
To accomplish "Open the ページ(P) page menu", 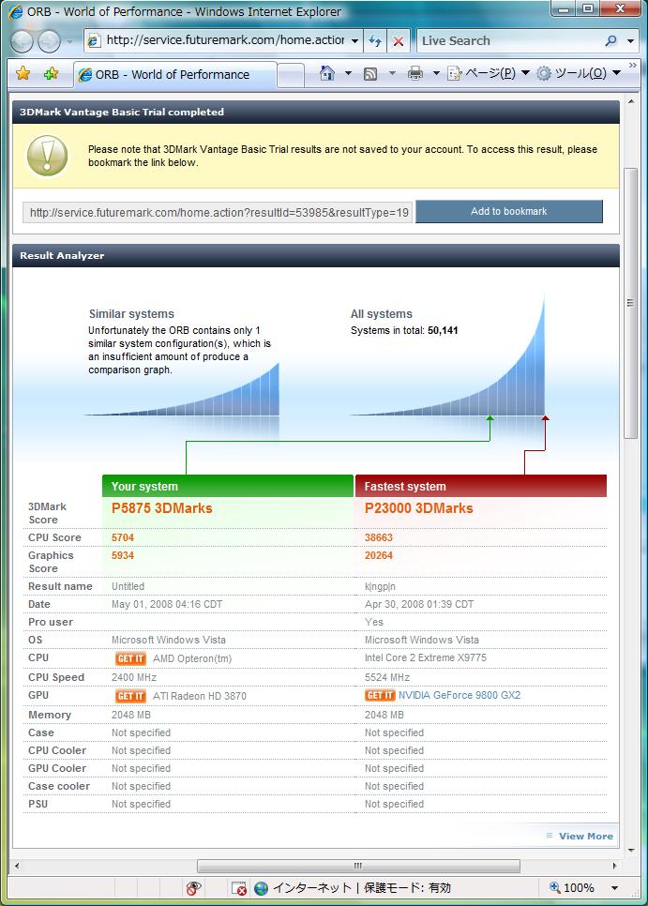I will tap(489, 73).
